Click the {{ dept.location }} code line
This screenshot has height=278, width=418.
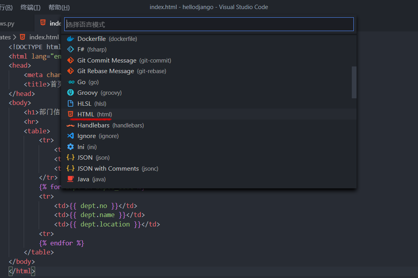107,224
